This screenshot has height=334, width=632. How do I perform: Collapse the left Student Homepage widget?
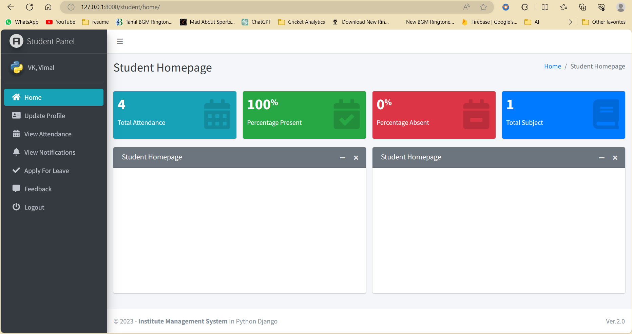coord(342,158)
